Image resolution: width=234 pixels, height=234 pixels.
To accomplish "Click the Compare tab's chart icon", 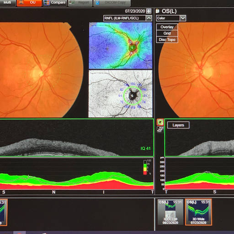I will coord(47,3).
